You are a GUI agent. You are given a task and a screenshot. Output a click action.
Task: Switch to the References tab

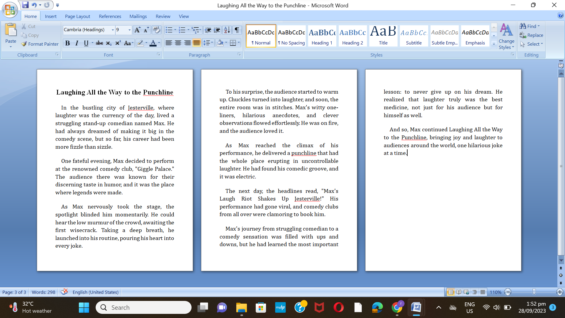110,16
